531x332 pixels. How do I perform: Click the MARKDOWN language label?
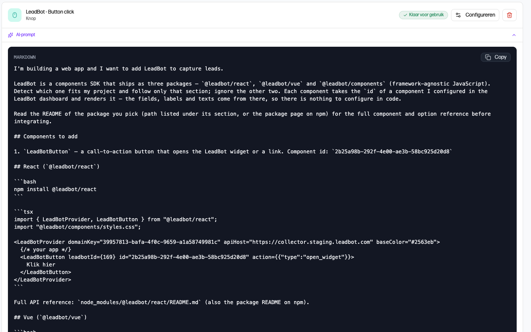[25, 57]
